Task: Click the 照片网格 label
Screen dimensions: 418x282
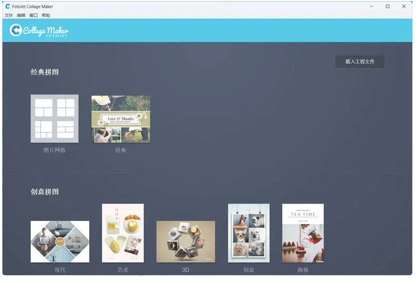Action: [x=54, y=150]
